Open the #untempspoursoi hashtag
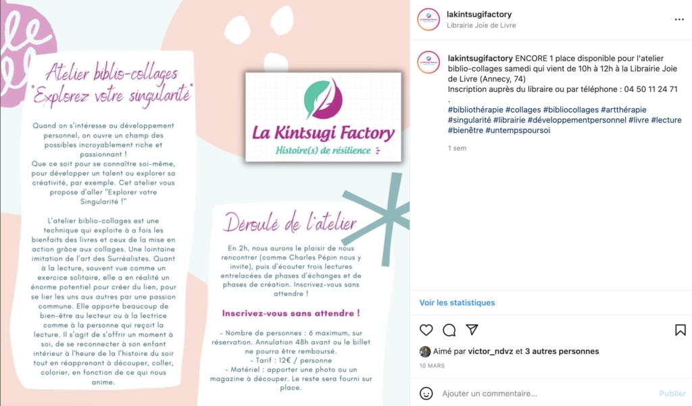Image resolution: width=692 pixels, height=406 pixels. coord(517,130)
